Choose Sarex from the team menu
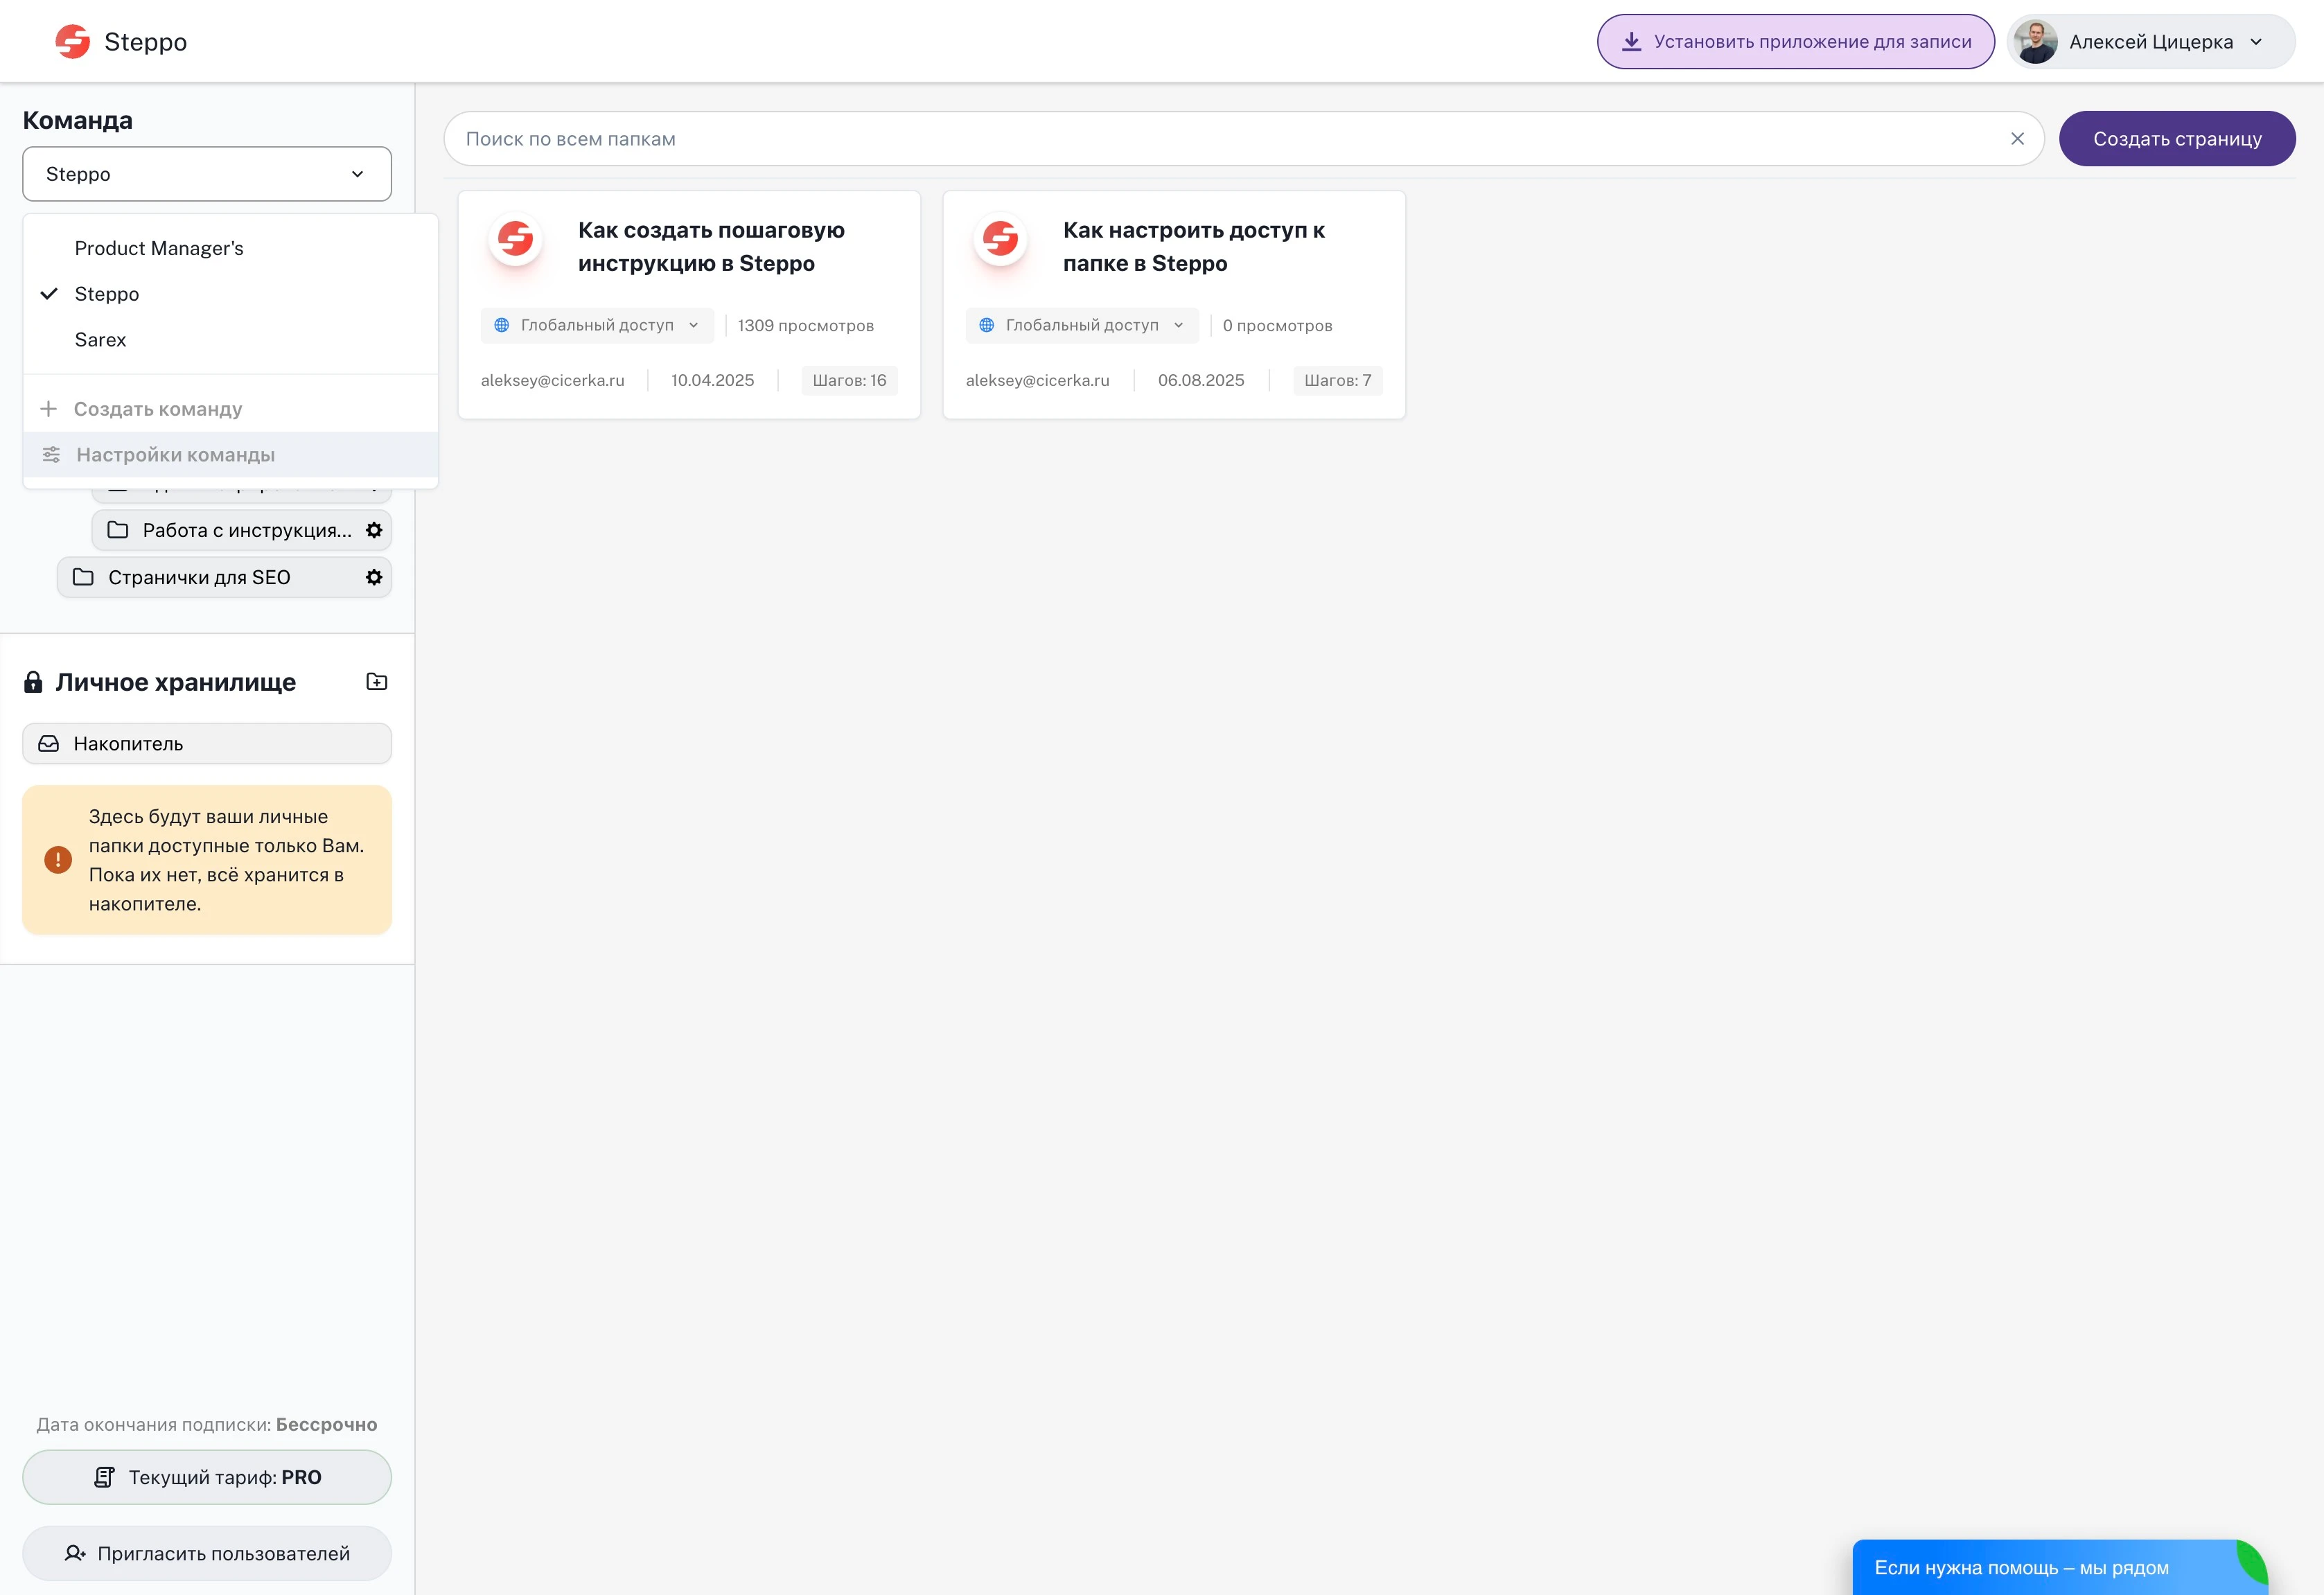The image size is (2324, 1595). (100, 339)
